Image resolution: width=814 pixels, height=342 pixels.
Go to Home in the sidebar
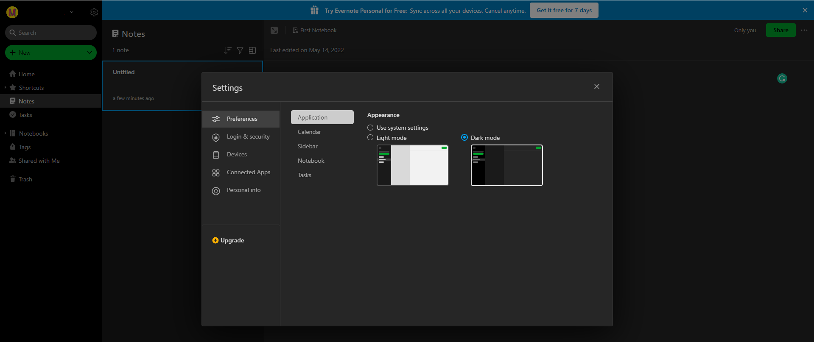tap(26, 74)
